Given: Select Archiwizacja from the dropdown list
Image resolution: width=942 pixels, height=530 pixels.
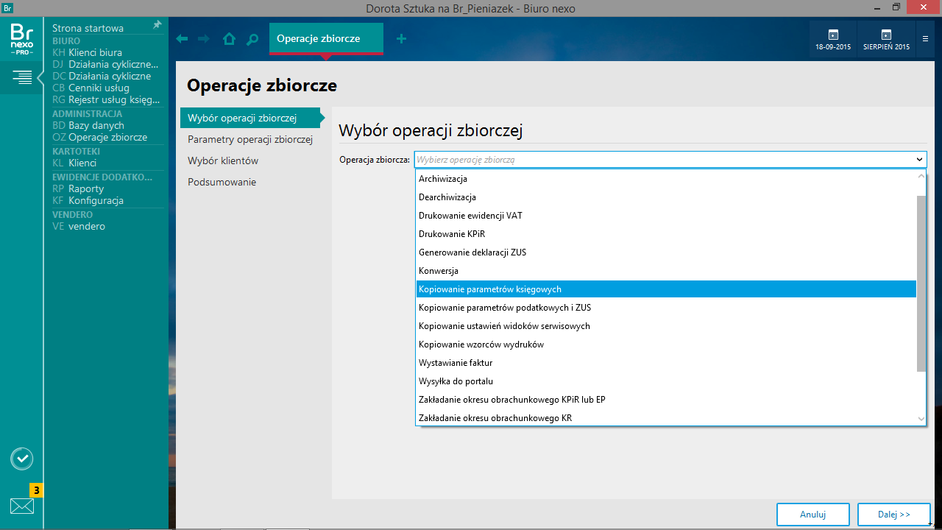Looking at the screenshot, I should 443,179.
